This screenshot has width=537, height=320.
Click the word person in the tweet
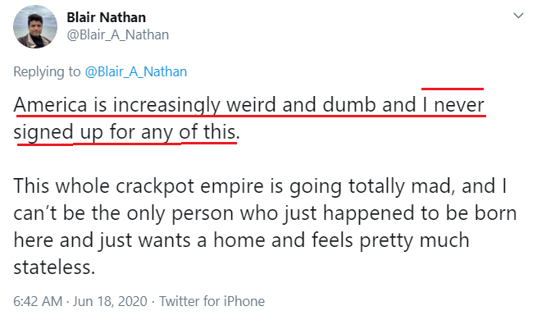tap(203, 214)
